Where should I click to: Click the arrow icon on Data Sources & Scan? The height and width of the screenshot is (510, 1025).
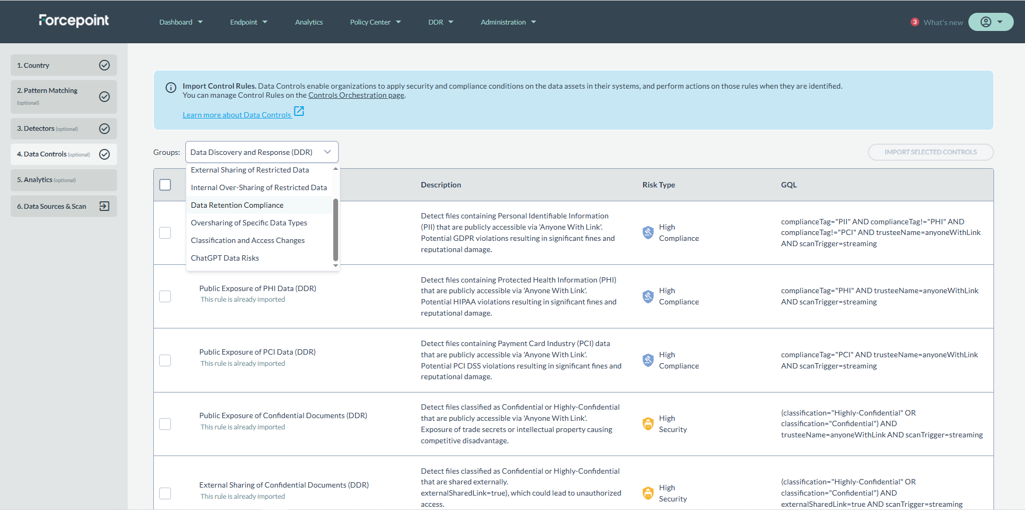pyautogui.click(x=105, y=206)
